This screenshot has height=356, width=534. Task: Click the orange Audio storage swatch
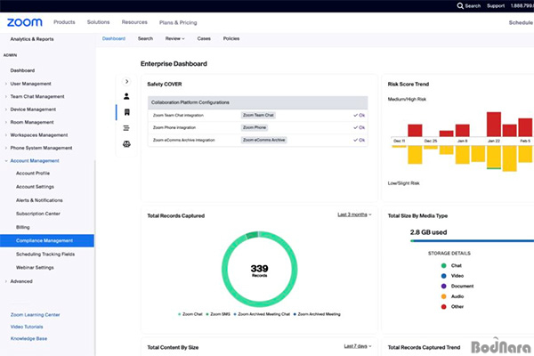click(444, 296)
